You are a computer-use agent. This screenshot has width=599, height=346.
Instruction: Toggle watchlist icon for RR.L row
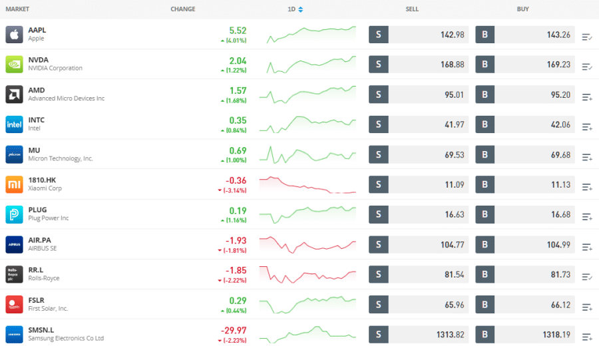(587, 277)
